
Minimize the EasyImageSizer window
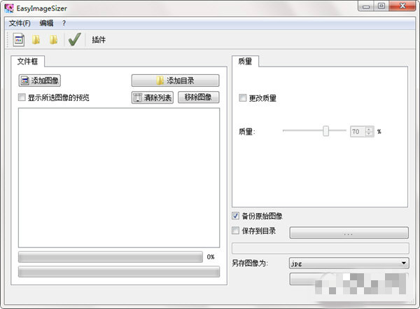366,6
